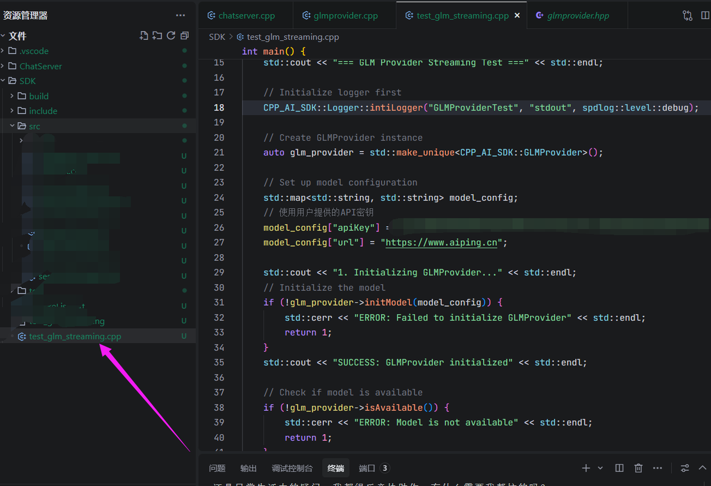
Task: Open the 资源管理器 more actions menu
Action: tap(181, 16)
